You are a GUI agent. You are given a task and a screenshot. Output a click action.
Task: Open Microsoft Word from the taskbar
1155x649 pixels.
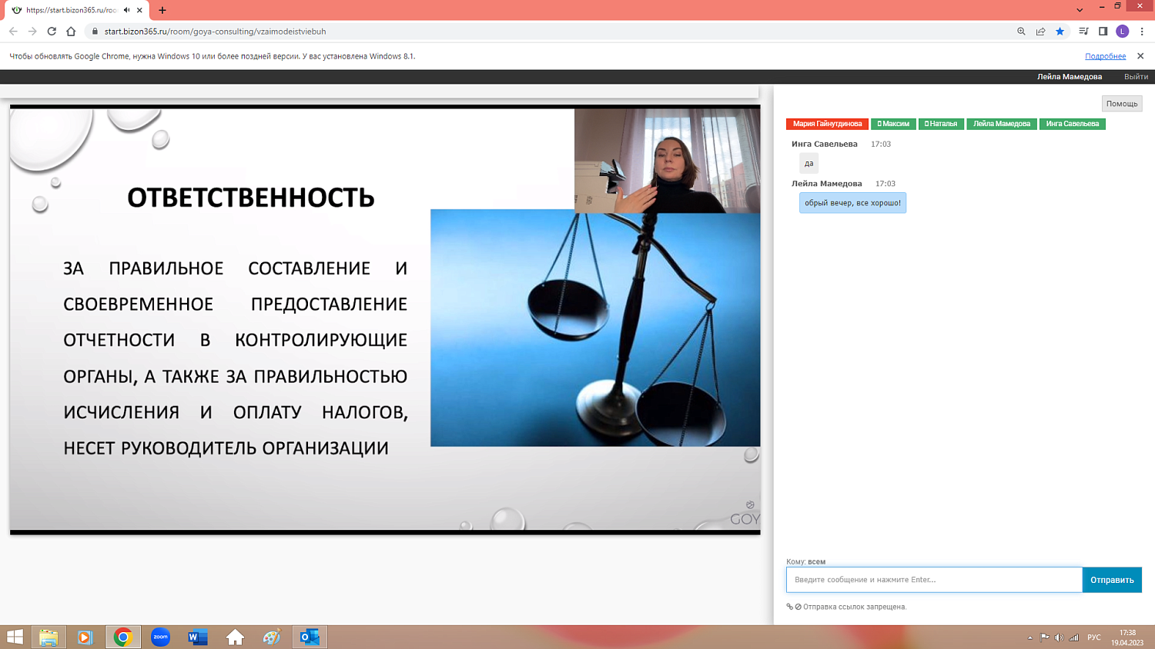click(197, 637)
